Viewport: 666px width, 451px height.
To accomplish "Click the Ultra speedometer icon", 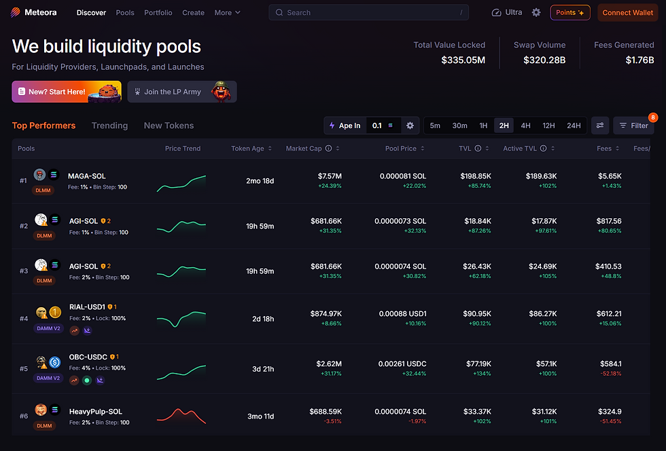I will click(496, 12).
